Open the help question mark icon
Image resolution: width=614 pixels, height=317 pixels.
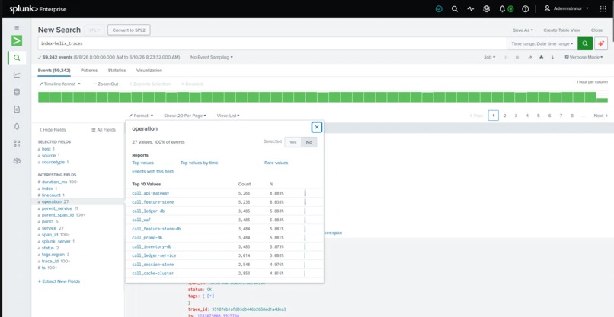tap(526, 8)
